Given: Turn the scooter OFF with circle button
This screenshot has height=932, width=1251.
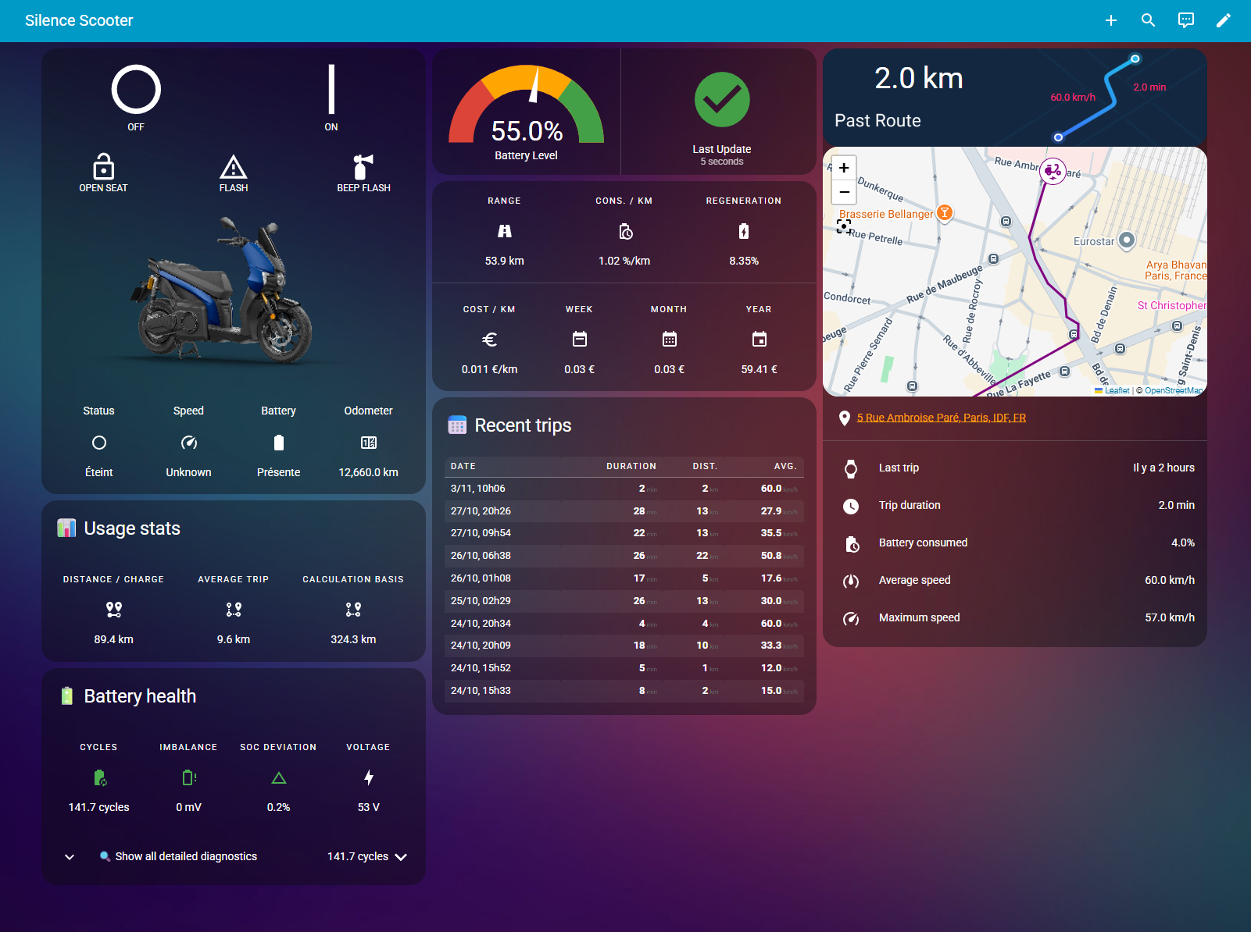Looking at the screenshot, I should pyautogui.click(x=136, y=90).
